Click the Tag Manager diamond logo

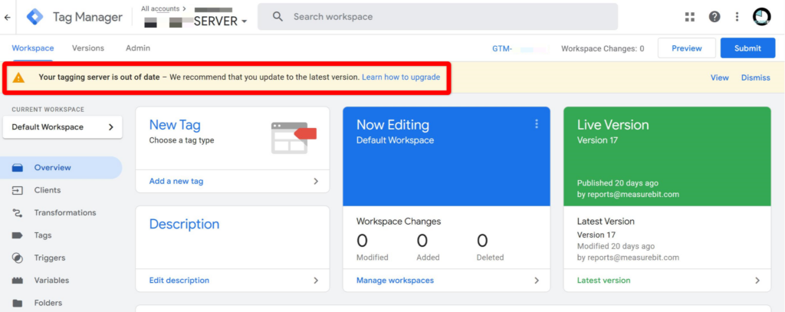tap(35, 17)
